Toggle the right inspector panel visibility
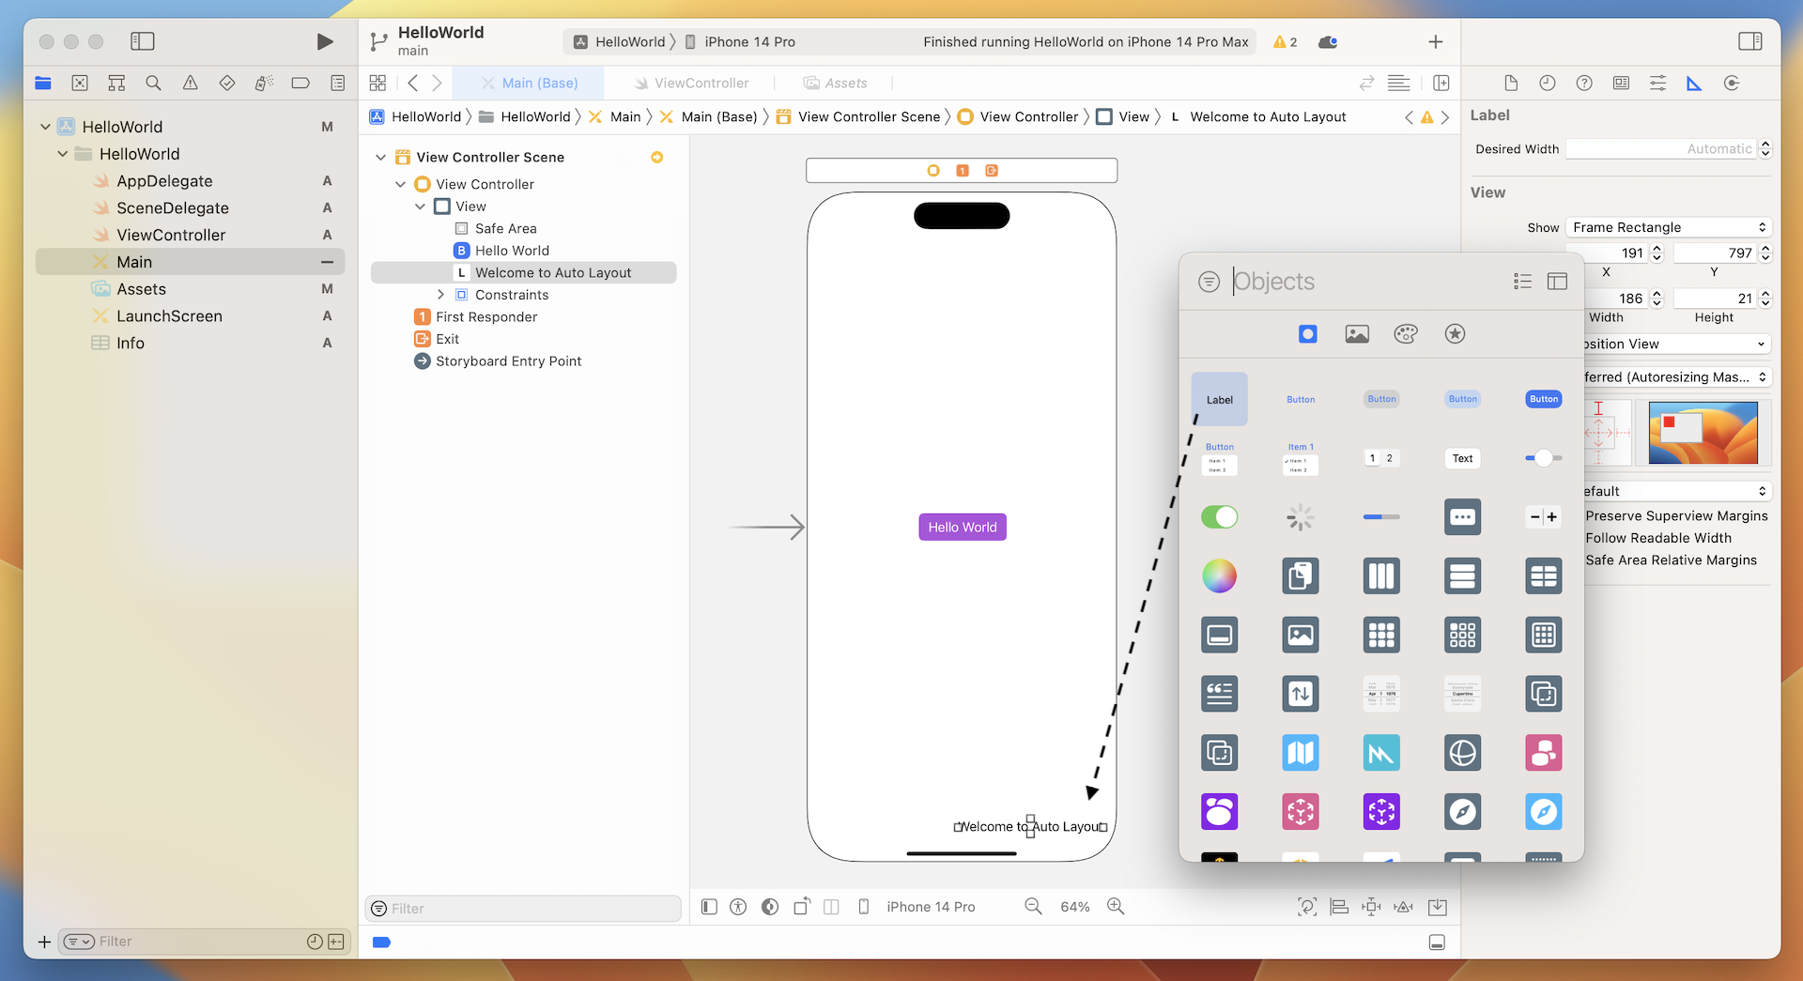Screen dimensions: 1803x981 point(1749,41)
